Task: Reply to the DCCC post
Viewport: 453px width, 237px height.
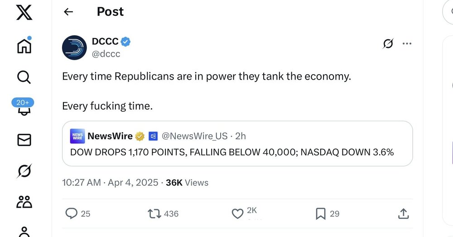Action: (x=72, y=213)
